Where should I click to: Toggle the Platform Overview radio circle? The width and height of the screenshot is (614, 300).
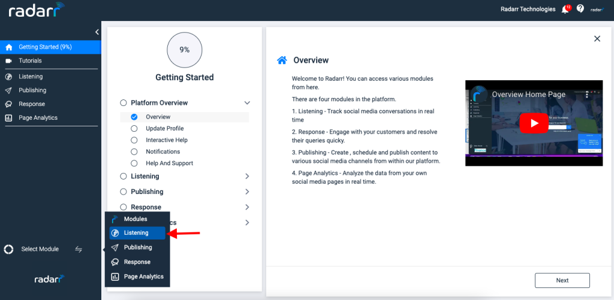click(x=124, y=103)
